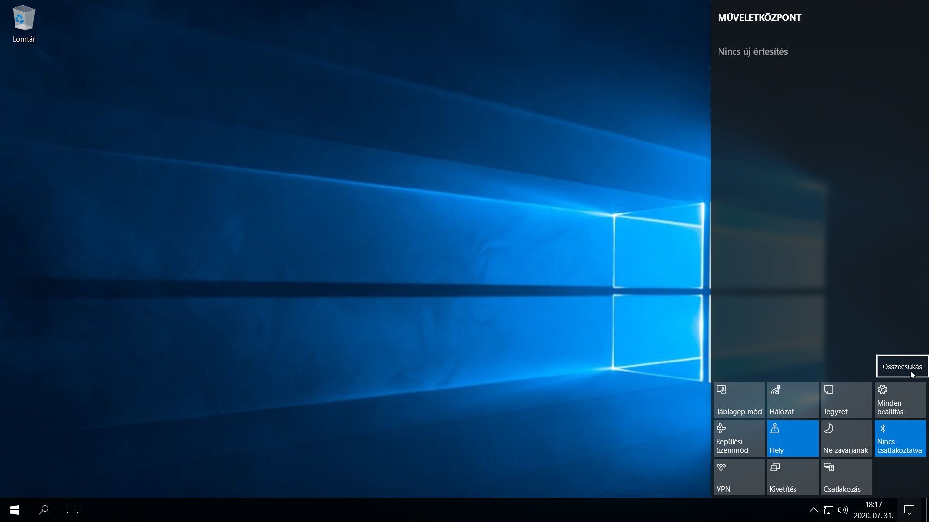Open the Jegyzet quick action
The height and width of the screenshot is (522, 929).
846,400
